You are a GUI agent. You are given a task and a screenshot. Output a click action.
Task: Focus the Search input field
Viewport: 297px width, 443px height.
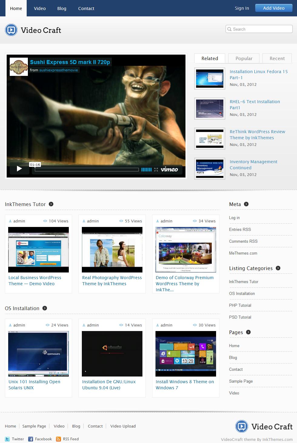pos(259,29)
